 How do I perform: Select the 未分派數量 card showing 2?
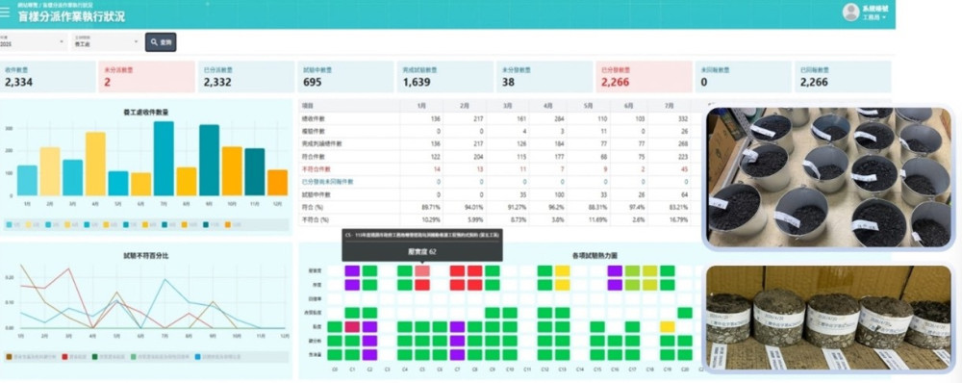tap(146, 77)
